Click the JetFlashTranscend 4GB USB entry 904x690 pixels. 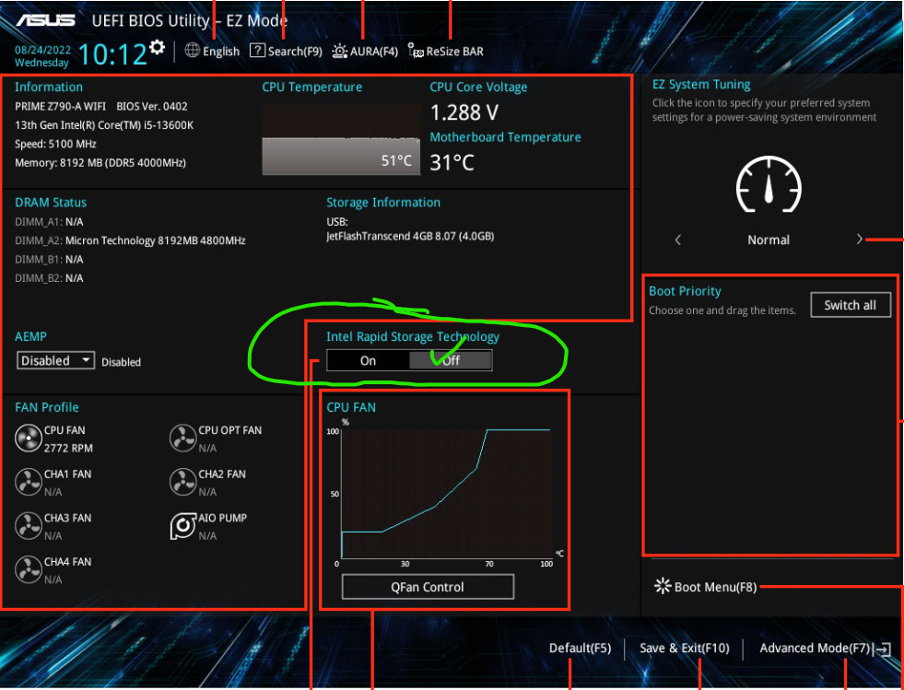(410, 237)
